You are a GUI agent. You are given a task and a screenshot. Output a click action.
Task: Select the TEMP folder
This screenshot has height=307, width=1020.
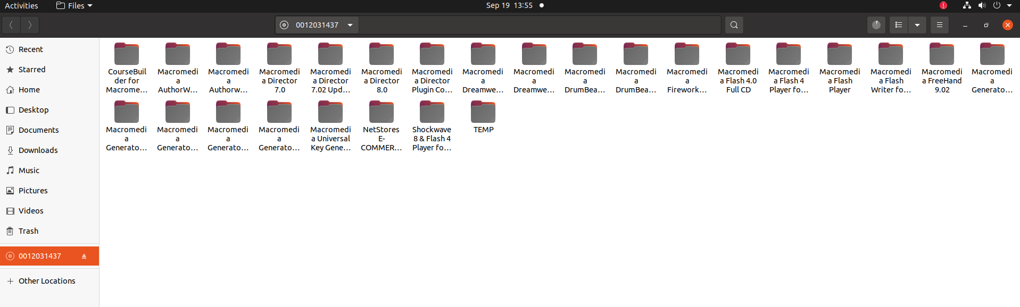point(483,117)
